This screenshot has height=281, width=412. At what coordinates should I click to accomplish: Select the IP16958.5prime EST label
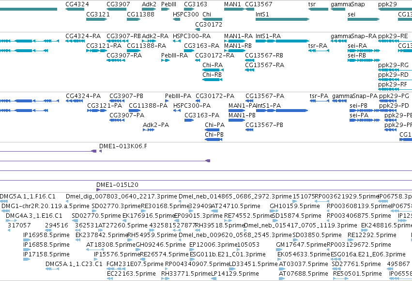[x=46, y=235]
